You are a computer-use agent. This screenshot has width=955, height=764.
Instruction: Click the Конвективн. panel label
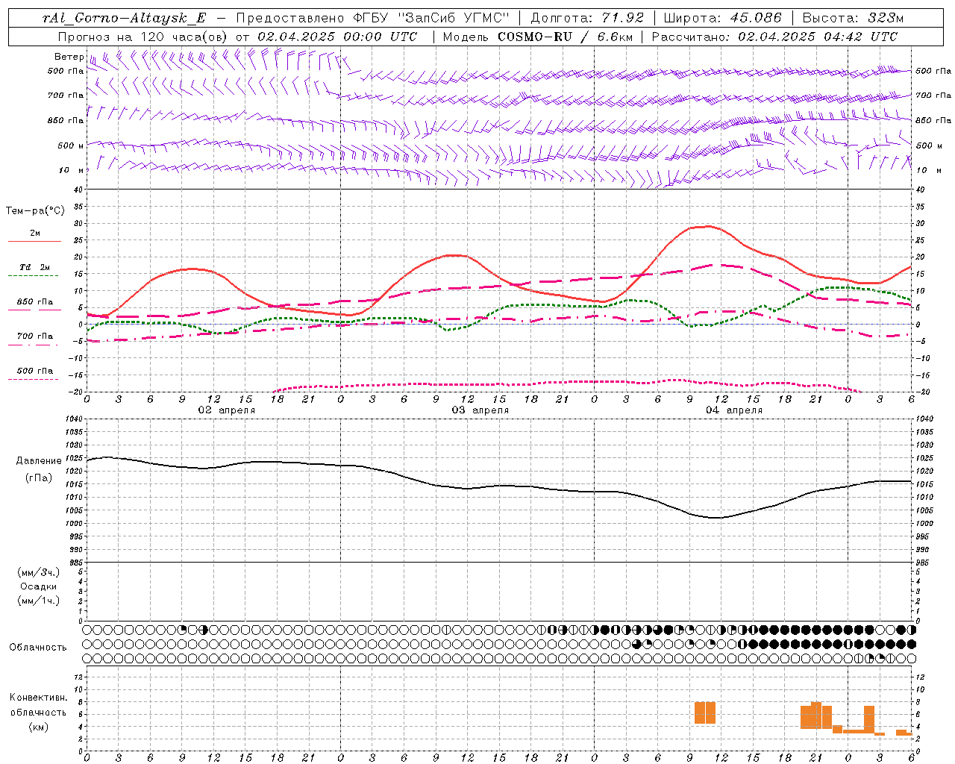[38, 698]
